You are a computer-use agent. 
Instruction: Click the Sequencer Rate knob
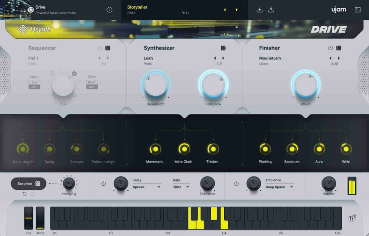click(x=63, y=84)
